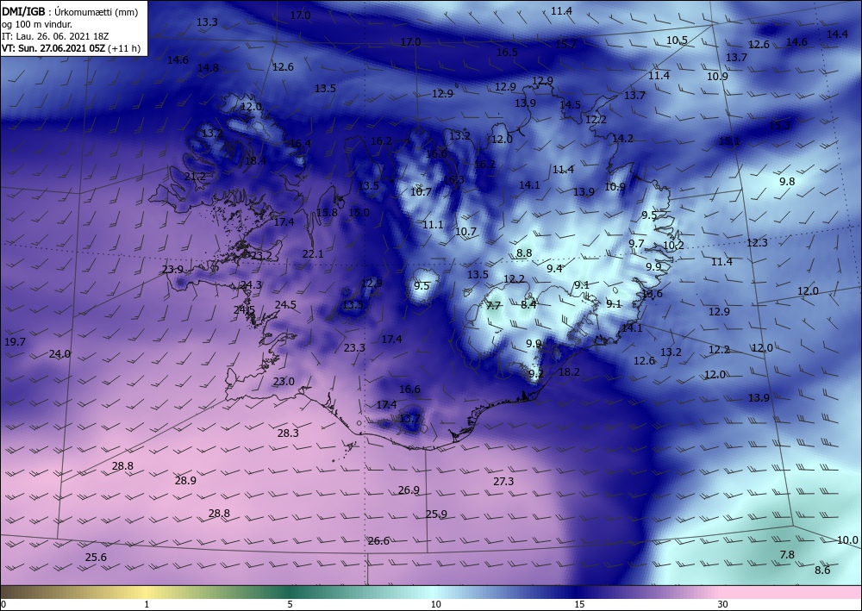Click the 'og 100 m vindur.' subtitle line
Image resolution: width=862 pixels, height=611 pixels.
pos(37,24)
